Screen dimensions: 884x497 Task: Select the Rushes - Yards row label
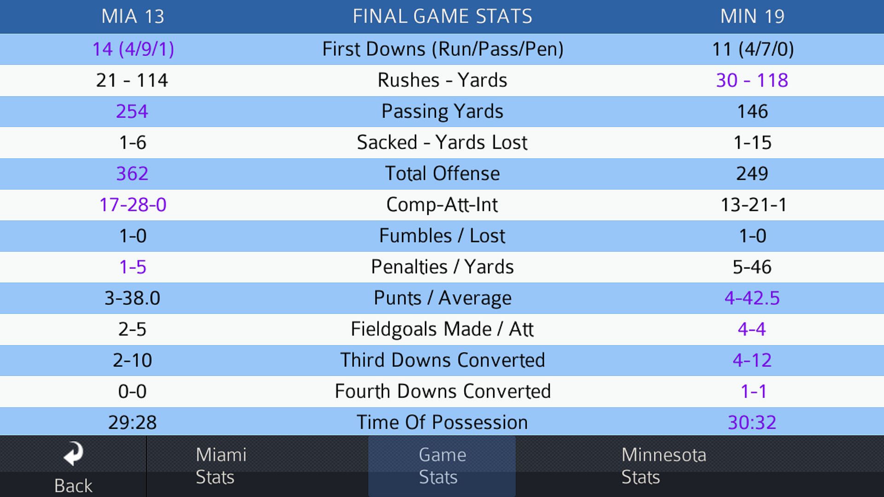point(442,81)
